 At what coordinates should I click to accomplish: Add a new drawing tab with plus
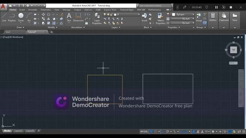click(x=52, y=32)
